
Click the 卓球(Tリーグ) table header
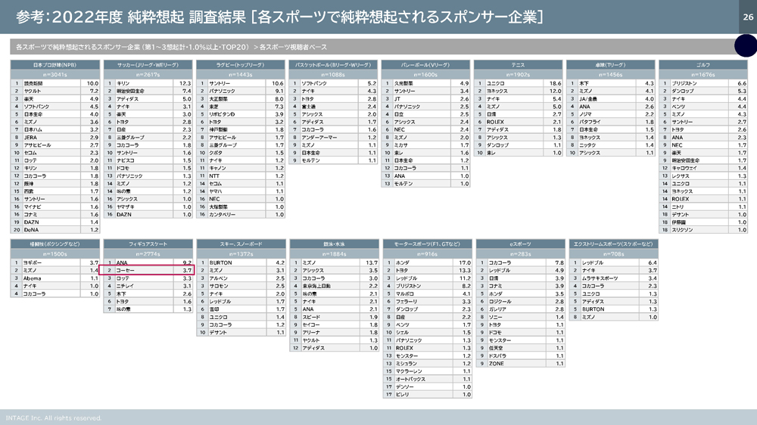pos(611,64)
